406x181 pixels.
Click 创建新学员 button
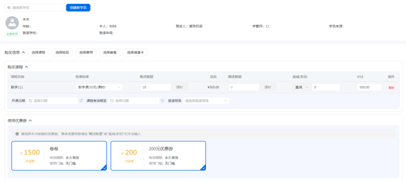pos(78,8)
